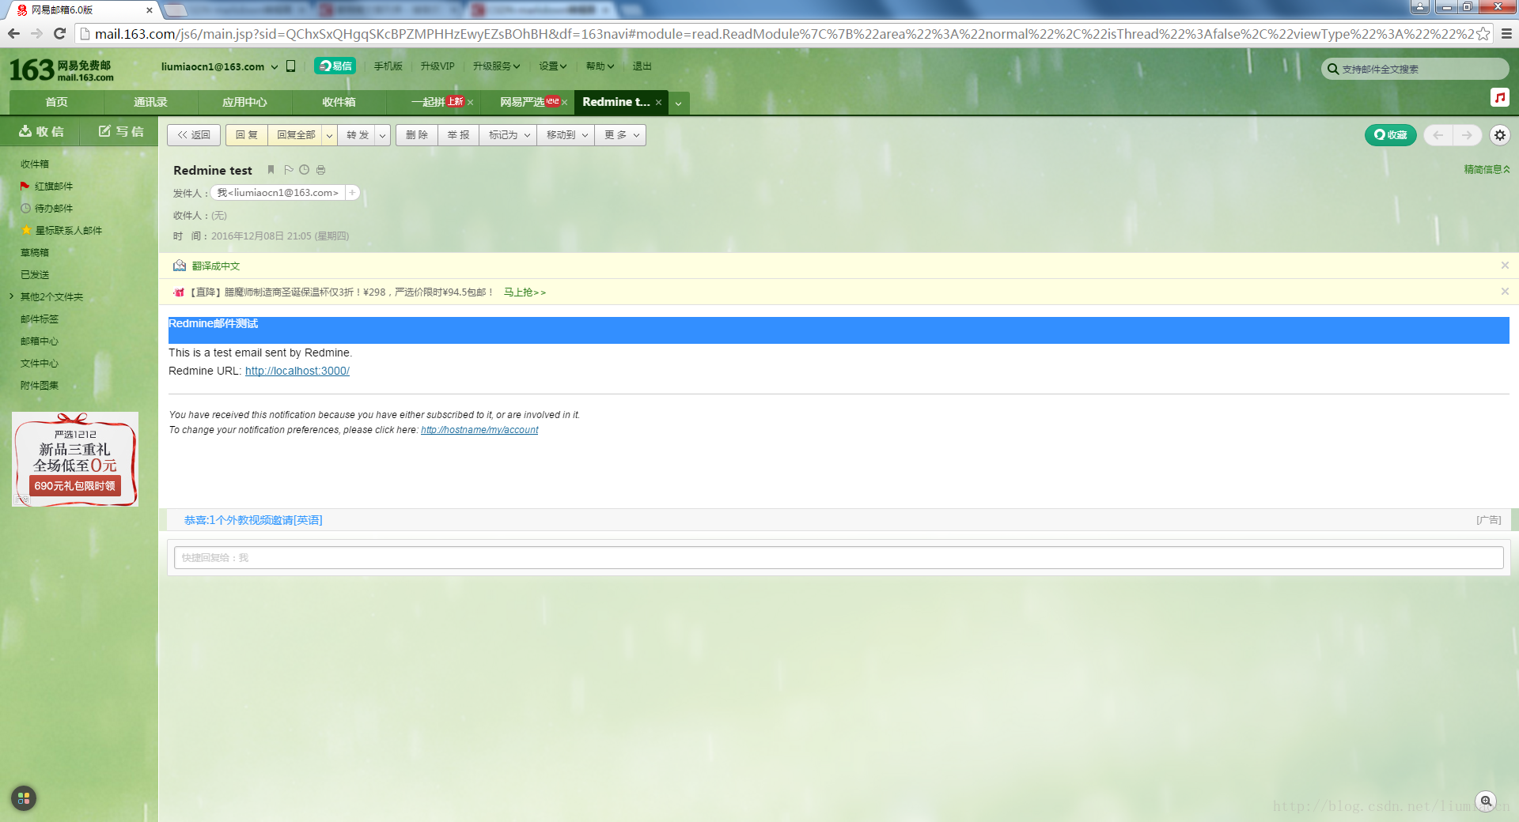Close the promotion banner

click(1505, 292)
